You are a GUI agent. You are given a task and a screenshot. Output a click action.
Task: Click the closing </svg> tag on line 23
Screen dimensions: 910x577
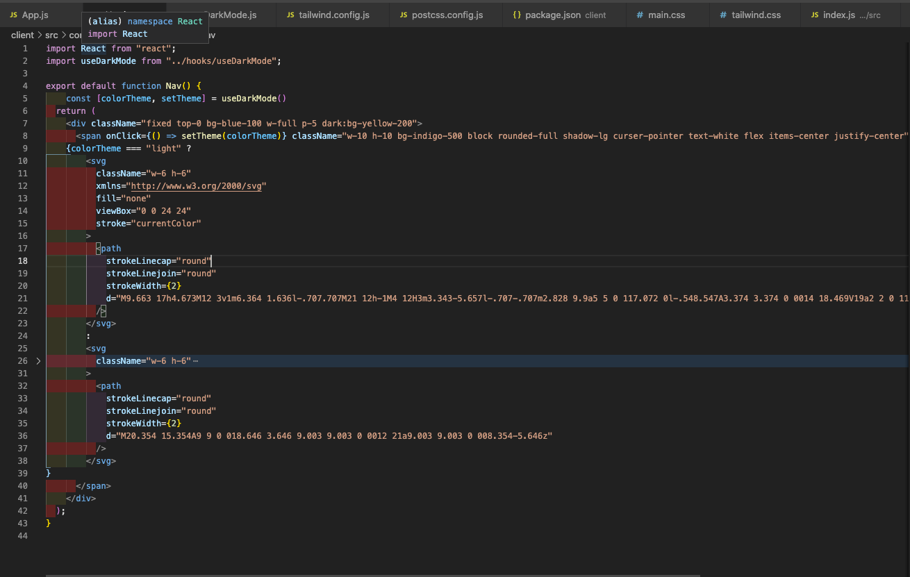click(101, 324)
